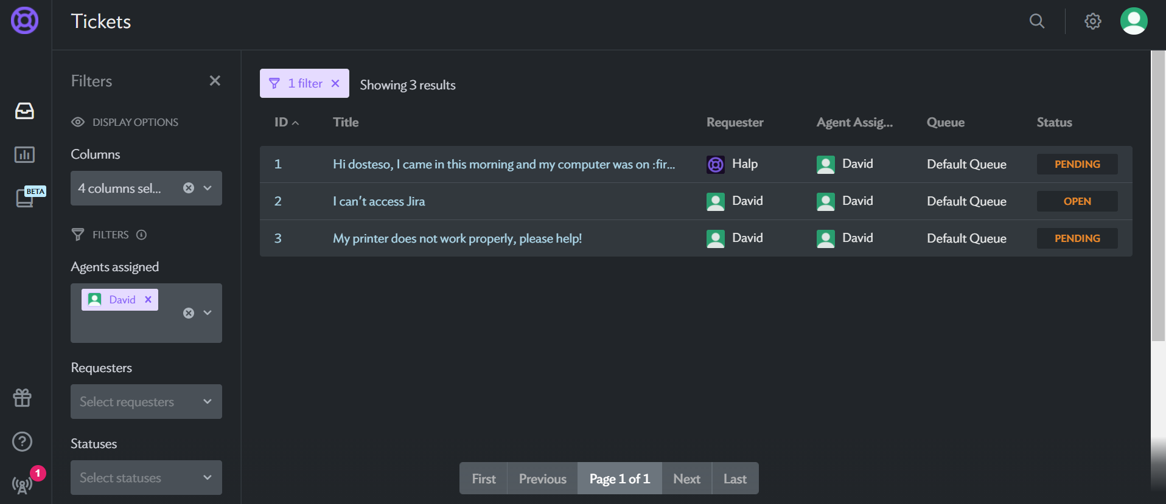Open the Select statuses dropdown
The width and height of the screenshot is (1166, 504).
tap(146, 477)
